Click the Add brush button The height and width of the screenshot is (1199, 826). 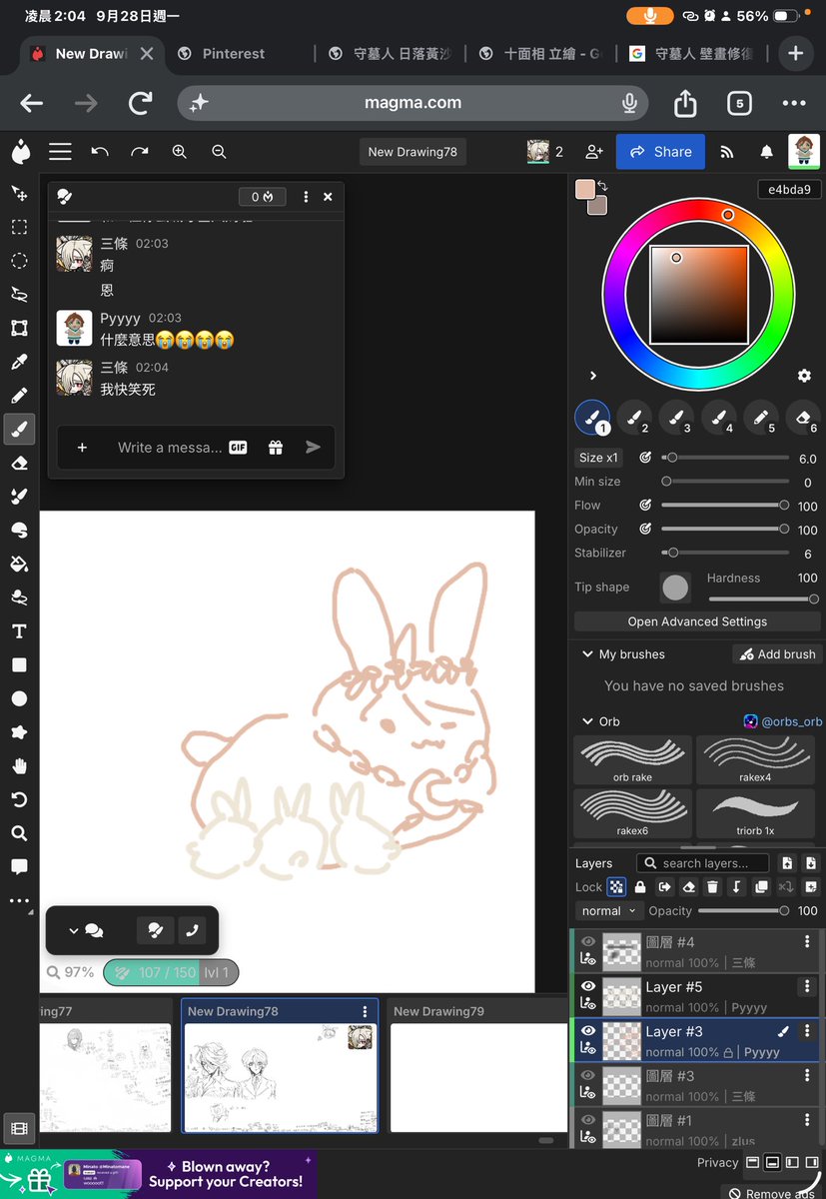pyautogui.click(x=776, y=654)
